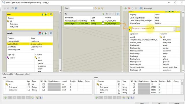Open tMap settings on the details table
The height and width of the screenshot is (104, 185).
click(x=39, y=33)
